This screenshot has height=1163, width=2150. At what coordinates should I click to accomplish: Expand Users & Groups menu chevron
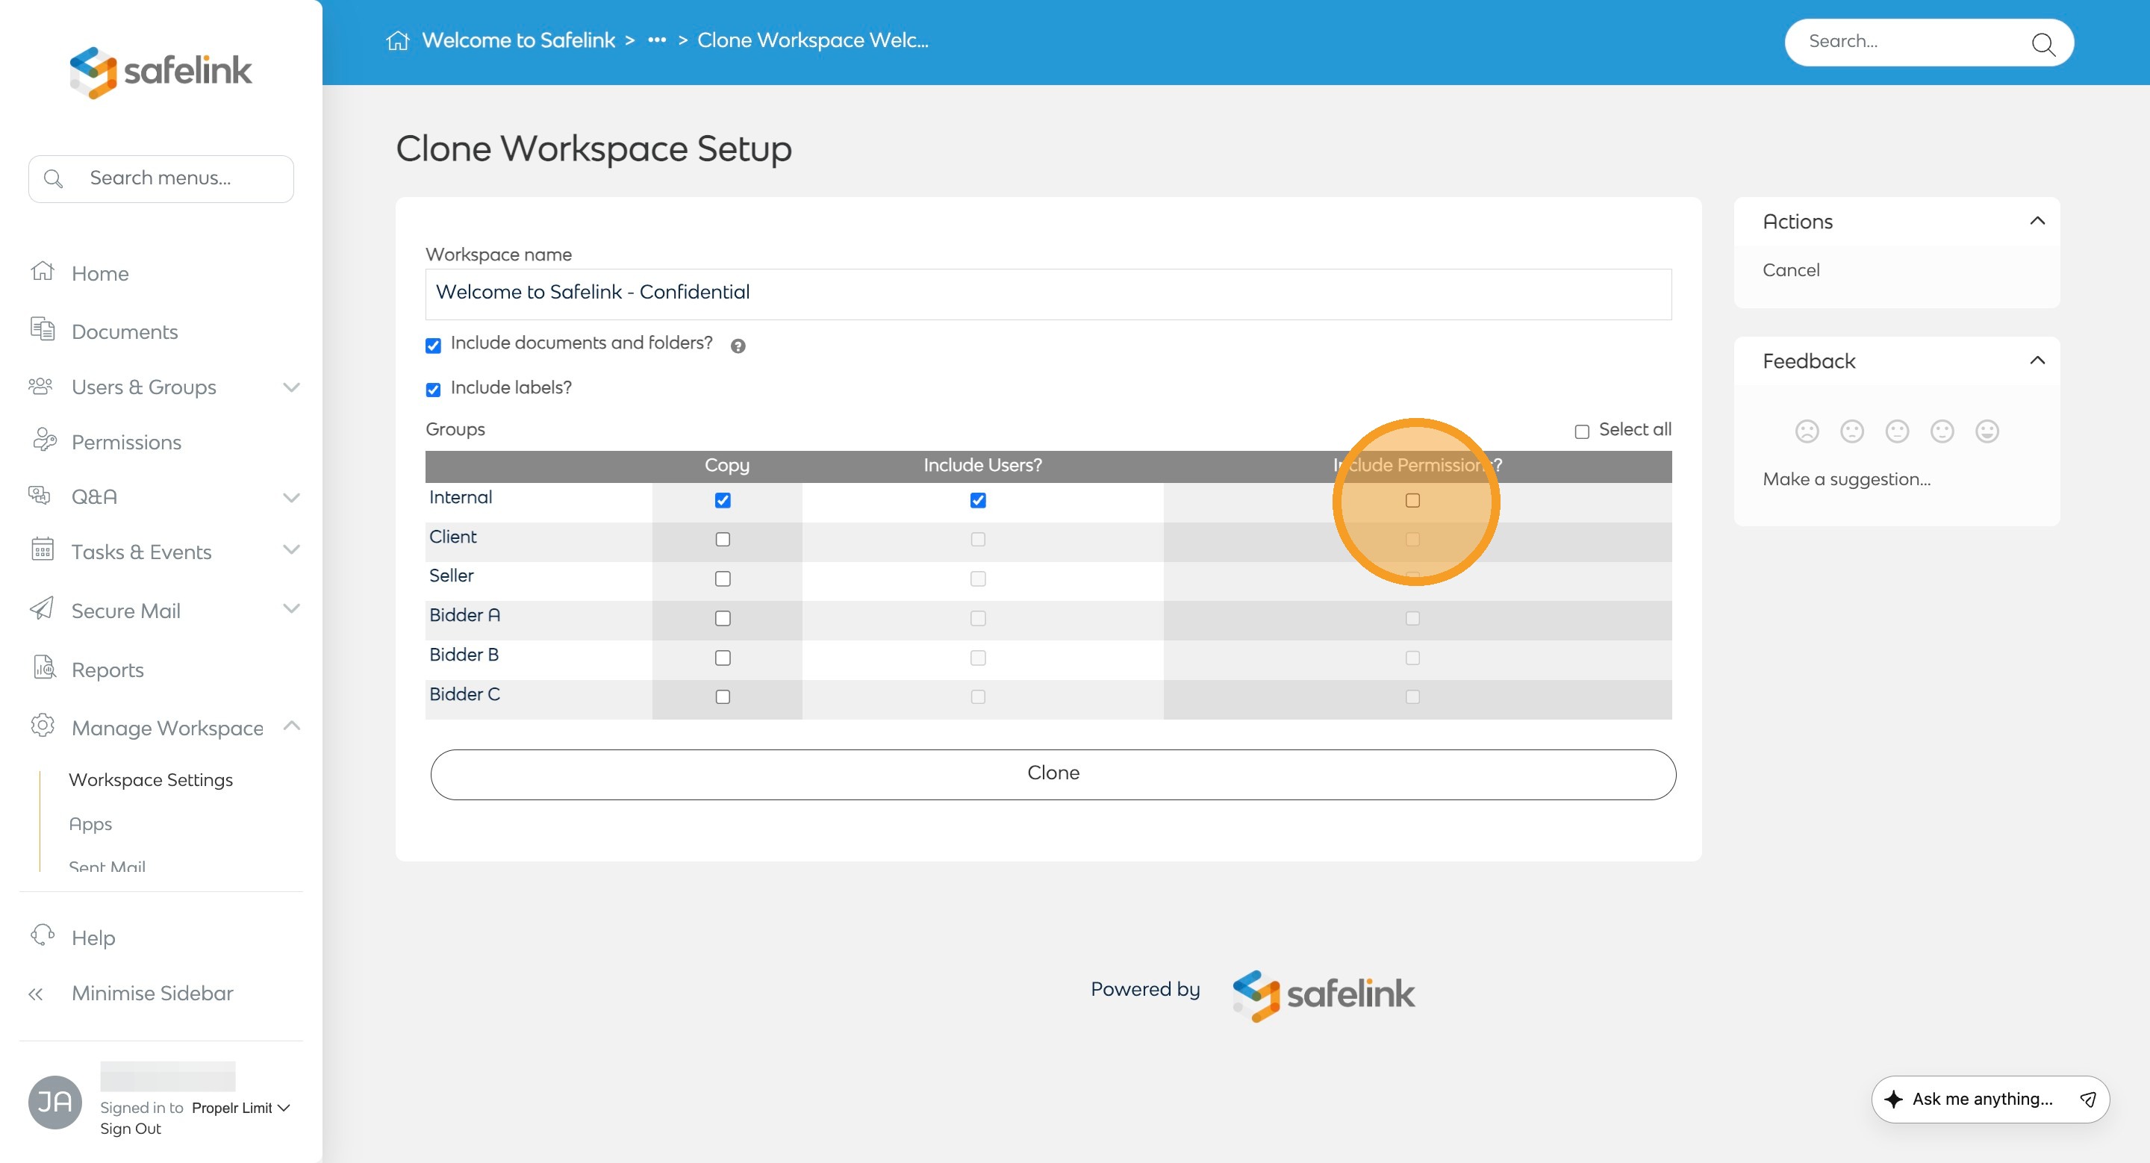tap(291, 387)
